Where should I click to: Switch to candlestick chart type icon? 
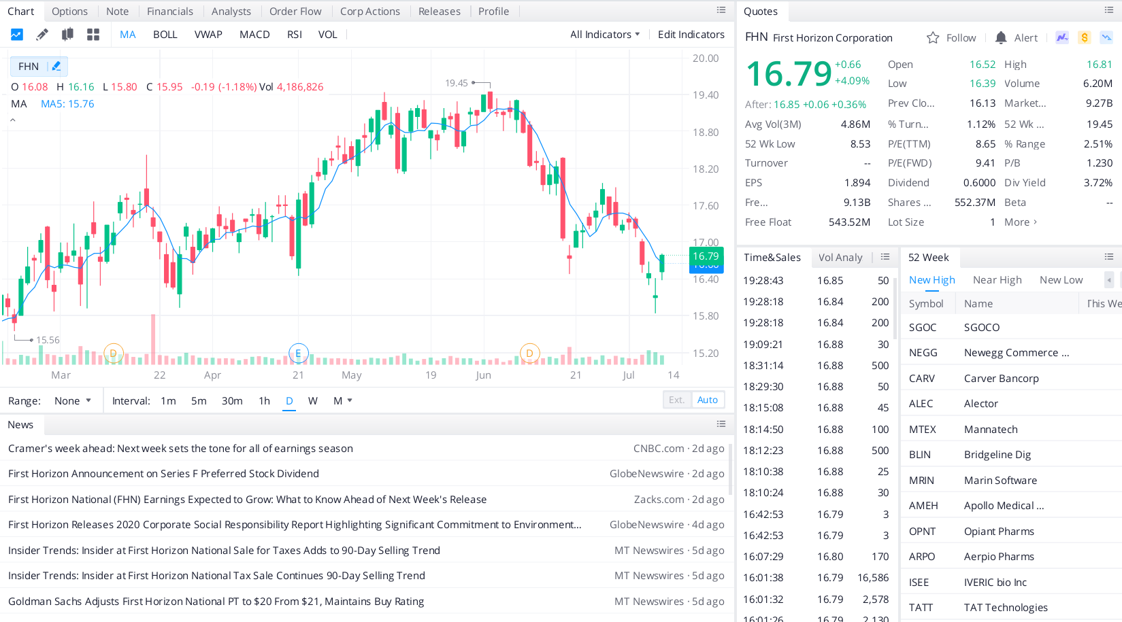[x=67, y=35]
